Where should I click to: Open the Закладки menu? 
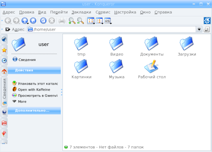(81, 12)
